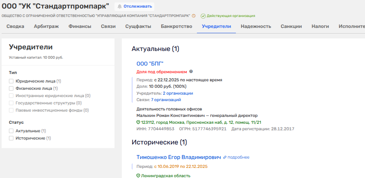Go to the Санкции tab
This screenshot has width=365, height=178.
[291, 27]
